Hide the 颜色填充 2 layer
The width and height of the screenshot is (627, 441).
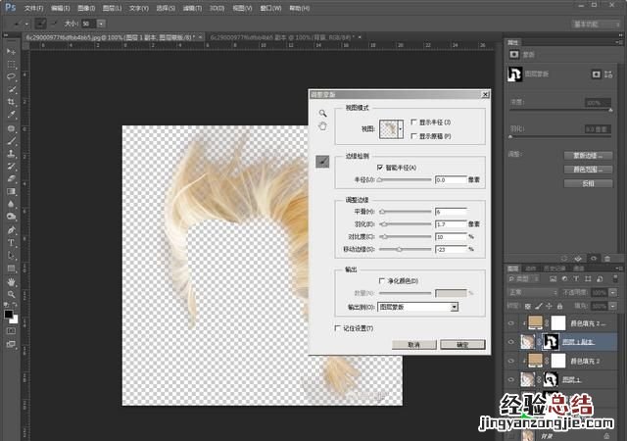point(511,361)
